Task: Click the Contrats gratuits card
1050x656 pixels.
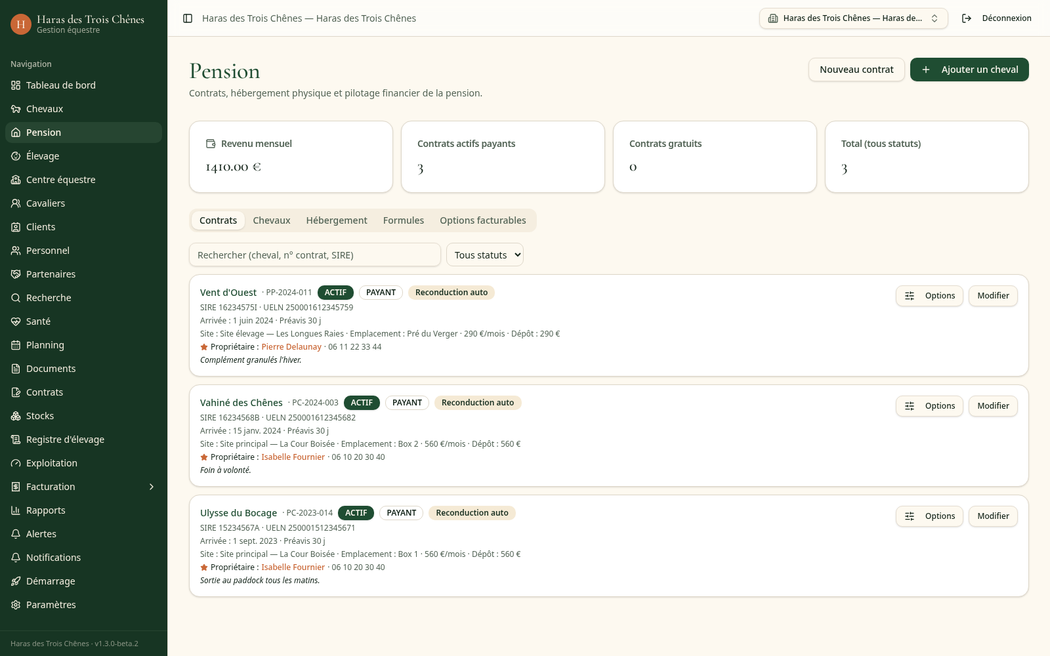Action: tap(715, 157)
